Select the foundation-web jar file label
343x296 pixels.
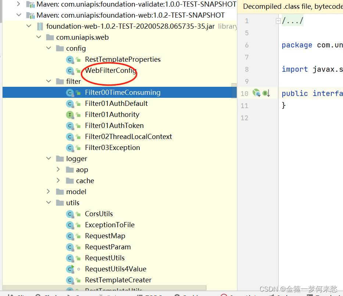tap(131, 26)
